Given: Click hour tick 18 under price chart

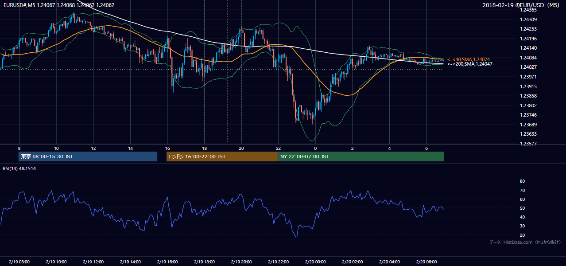Looking at the screenshot, I should tap(204, 148).
